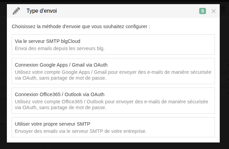Click the Google Apps account OAuth description text
This screenshot has height=149, width=229.
coord(113,75)
